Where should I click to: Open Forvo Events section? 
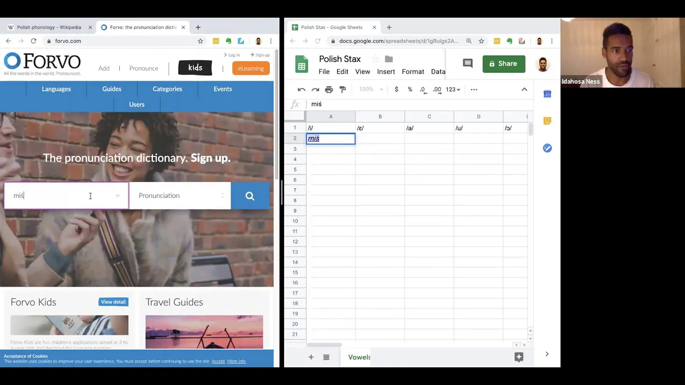[x=223, y=89]
